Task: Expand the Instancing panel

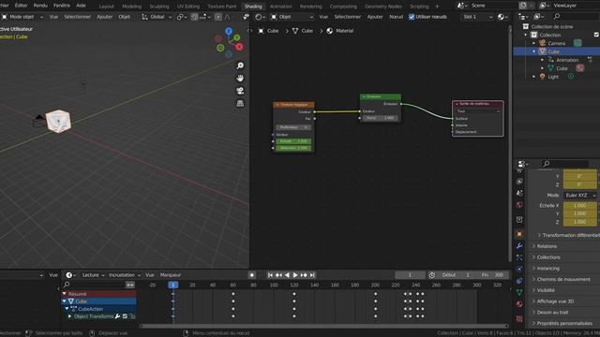Action: [547, 269]
